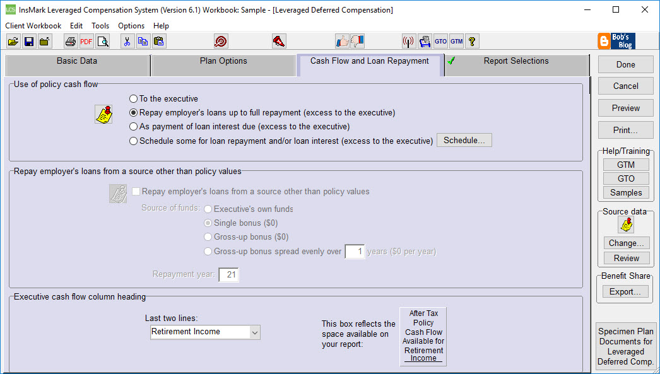Open a saved workbook file
The image size is (660, 374).
[13, 40]
